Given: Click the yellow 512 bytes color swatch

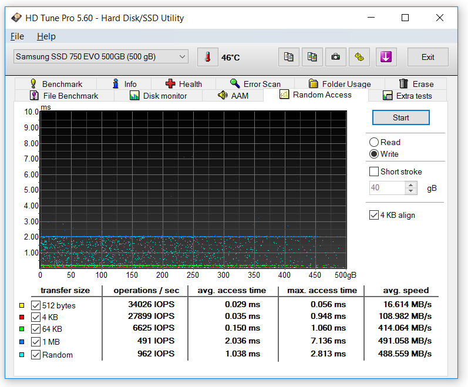Looking at the screenshot, I should click(22, 305).
